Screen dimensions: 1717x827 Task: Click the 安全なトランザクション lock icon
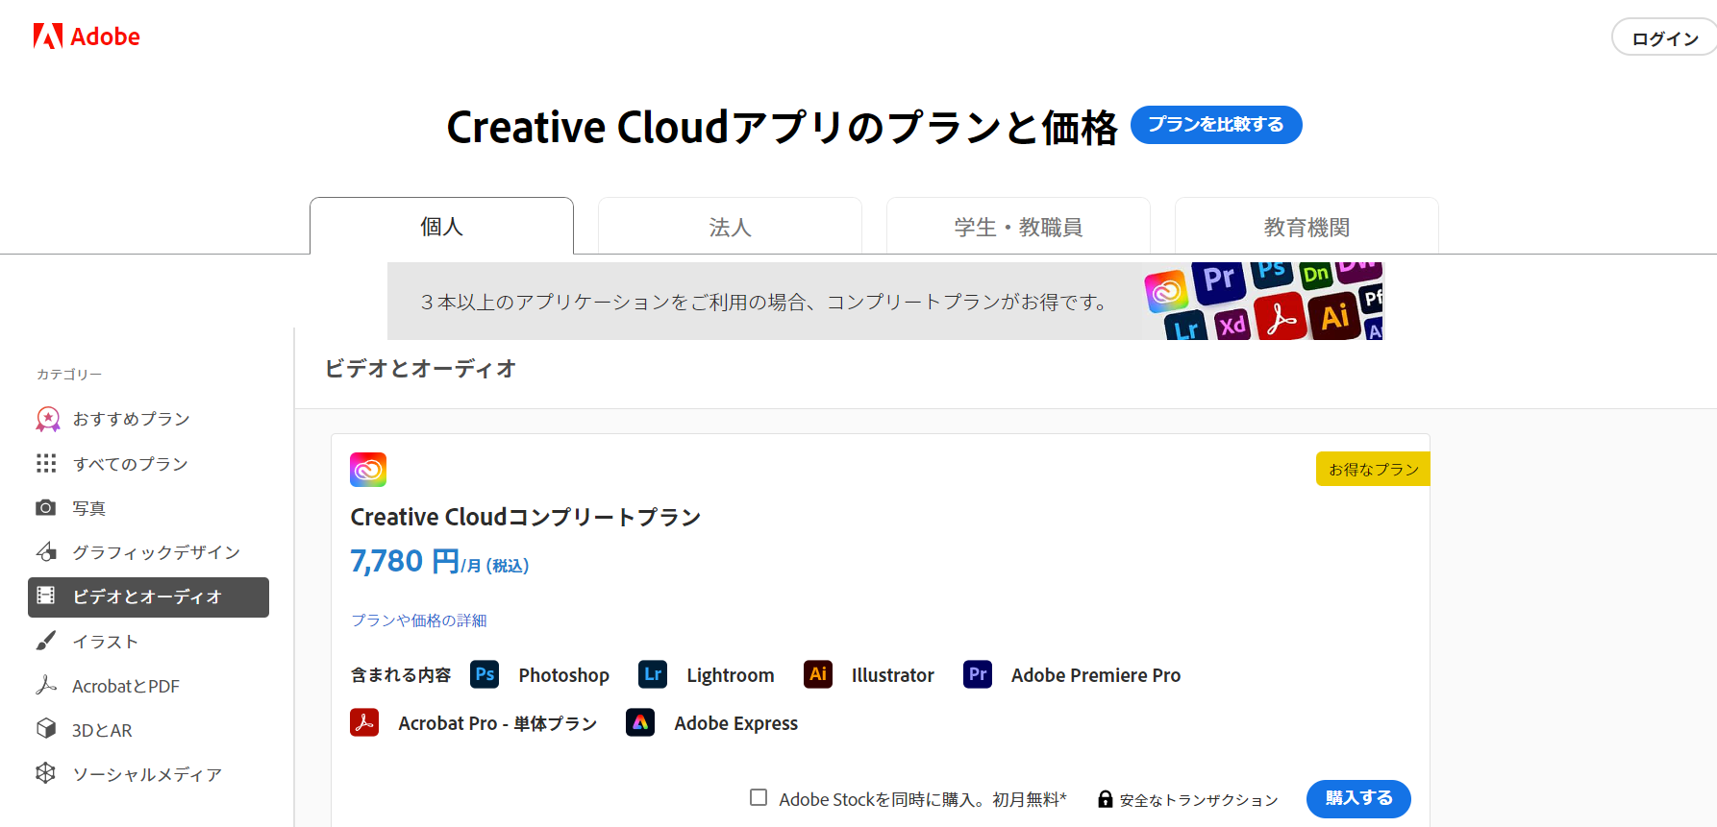pyautogui.click(x=1106, y=799)
